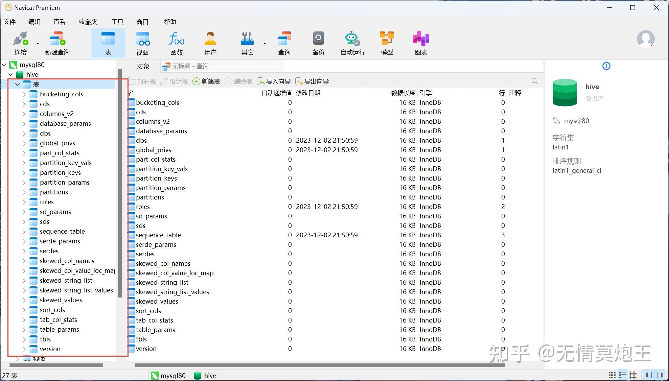Collapse the hive database in the sidebar

pyautogui.click(x=10, y=74)
